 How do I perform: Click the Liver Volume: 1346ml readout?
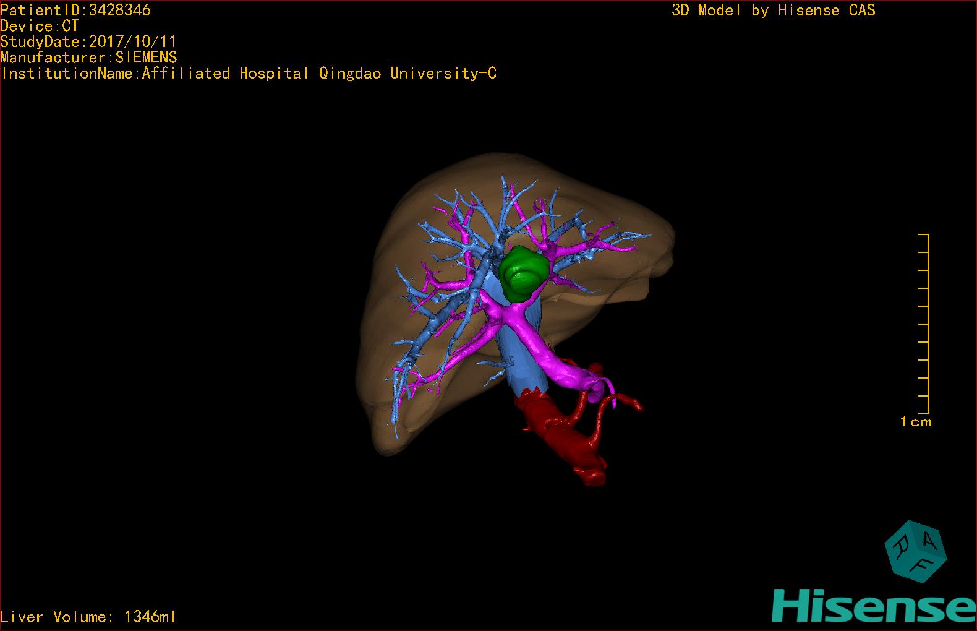[88, 617]
